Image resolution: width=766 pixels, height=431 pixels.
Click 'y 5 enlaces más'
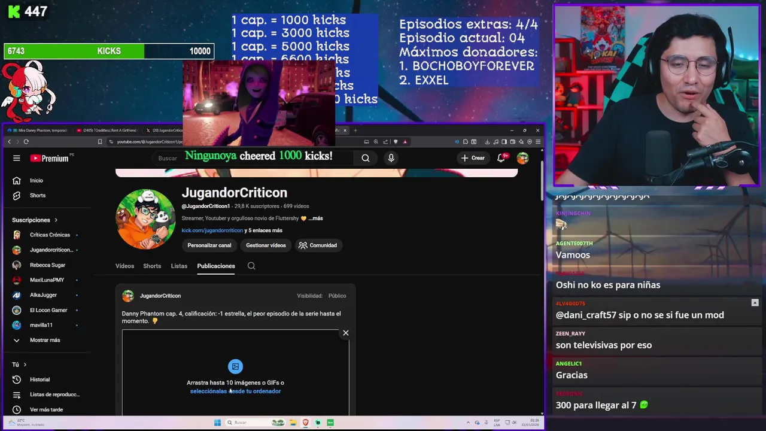263,230
